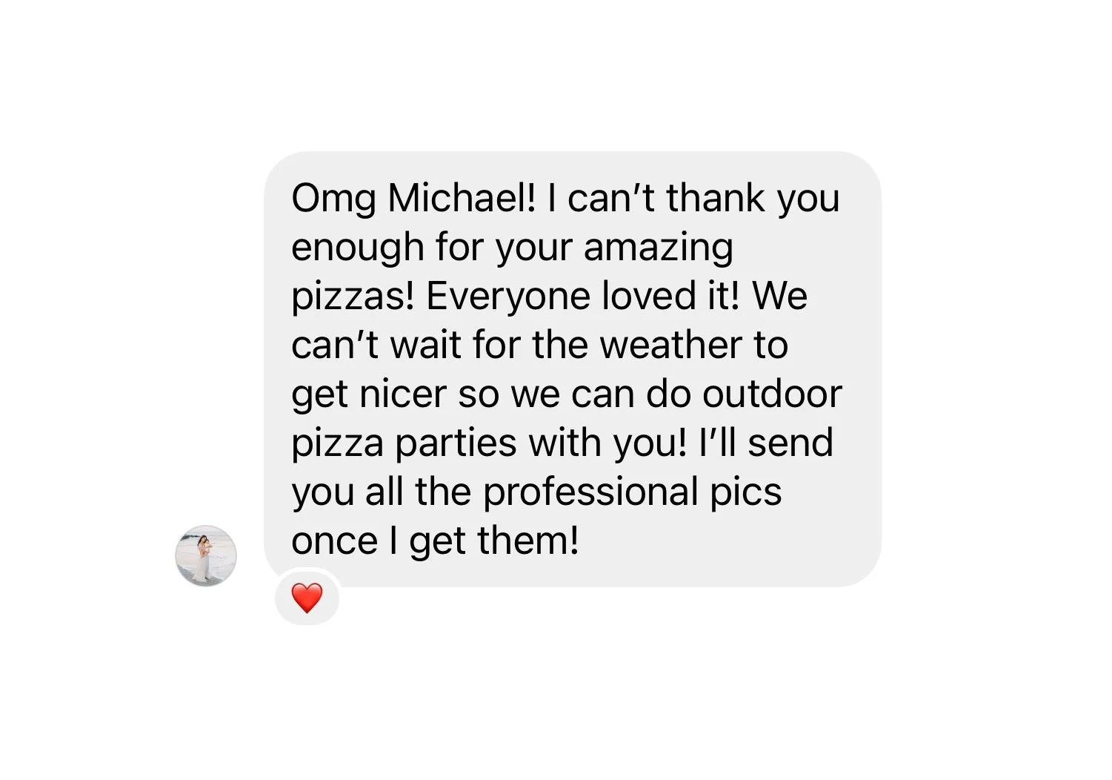Click the word "send" in the message
Viewport: 1112px width, 780px height.
click(790, 443)
